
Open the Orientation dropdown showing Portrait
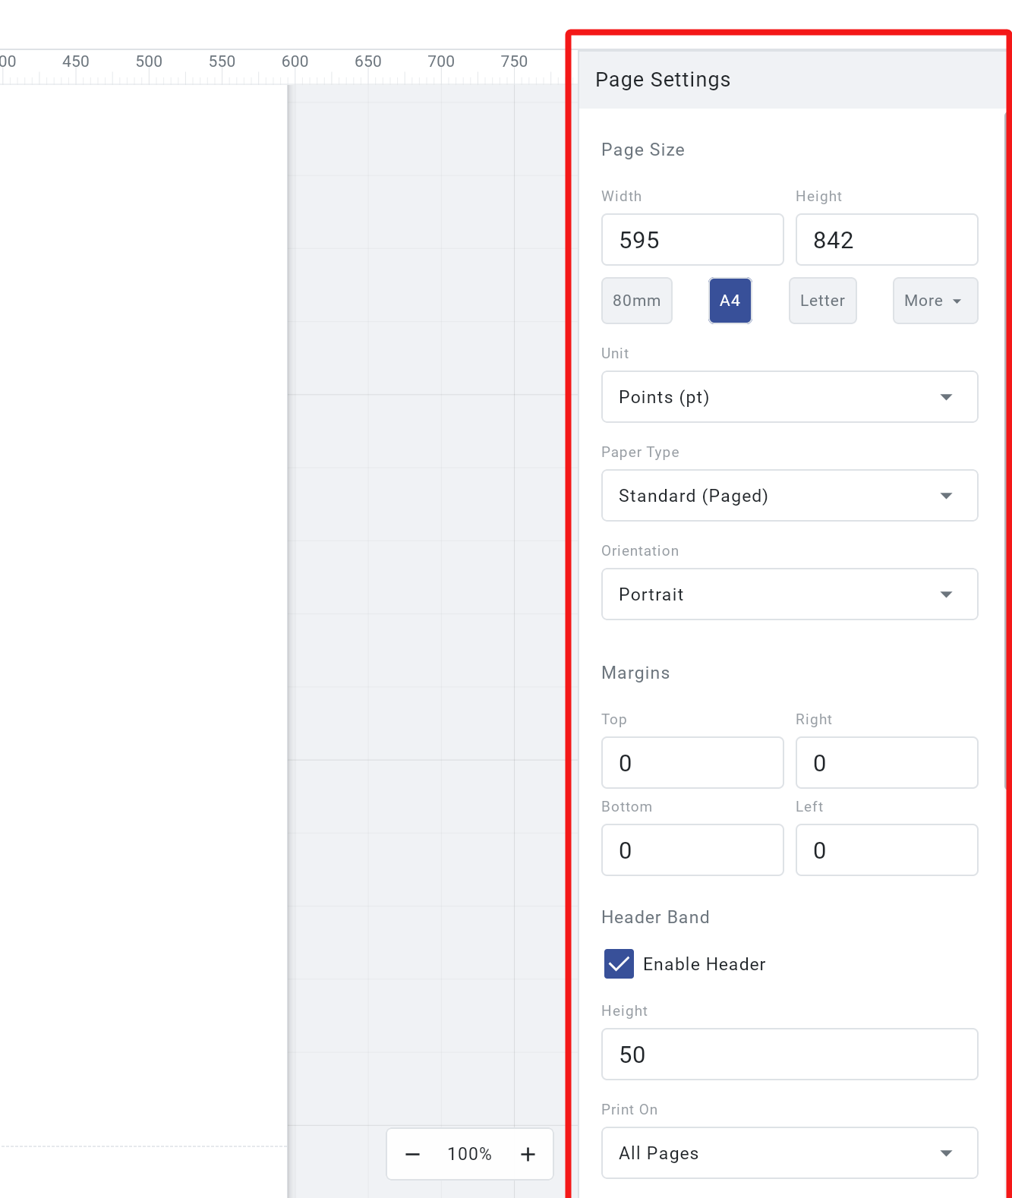click(790, 594)
